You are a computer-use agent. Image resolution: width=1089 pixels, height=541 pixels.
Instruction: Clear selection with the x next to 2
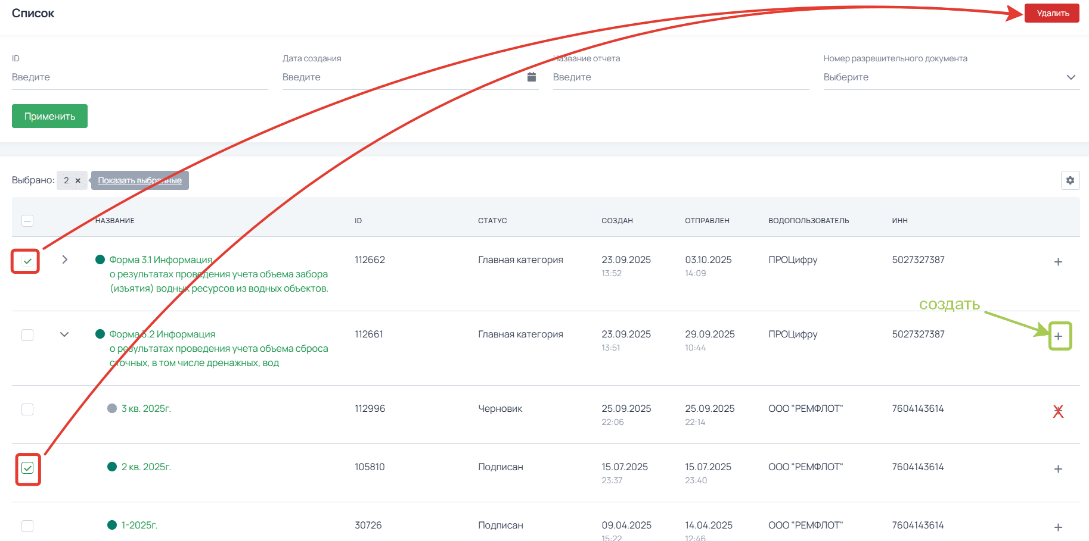pyautogui.click(x=78, y=180)
